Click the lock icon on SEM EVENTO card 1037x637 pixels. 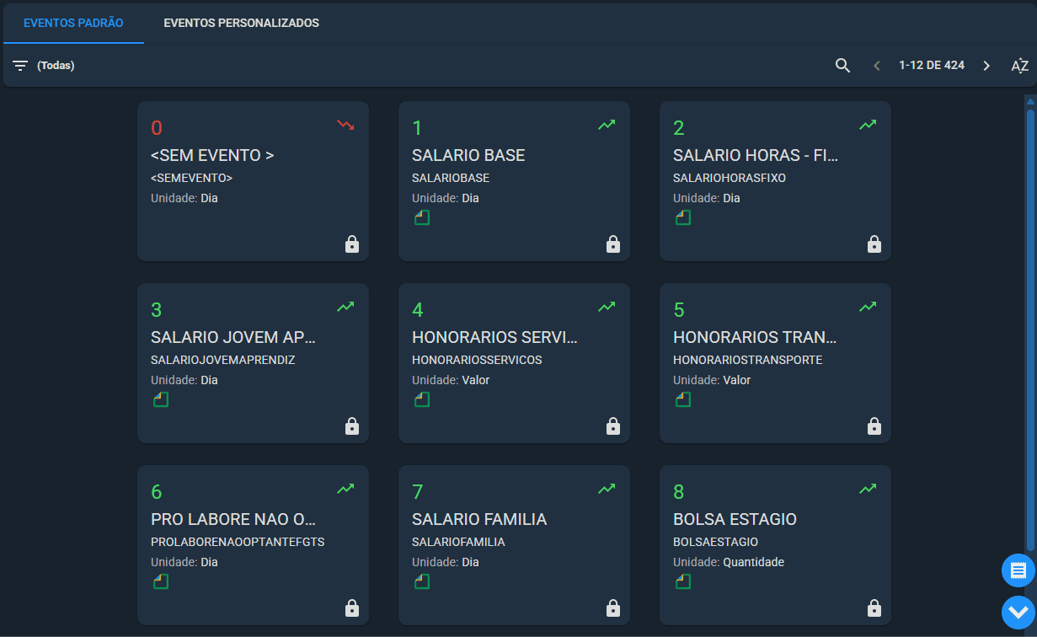pos(352,244)
